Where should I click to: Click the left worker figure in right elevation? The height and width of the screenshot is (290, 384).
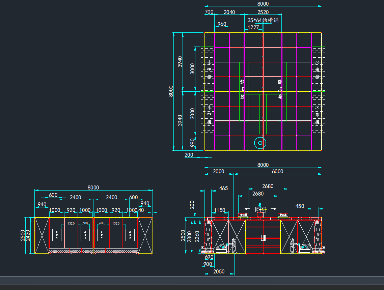234,246
